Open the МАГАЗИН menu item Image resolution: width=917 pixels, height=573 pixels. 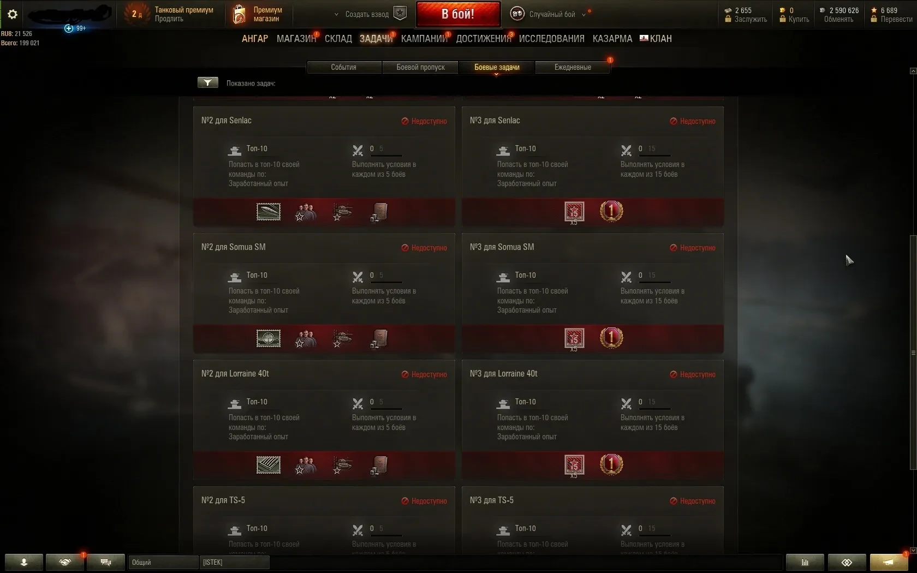(x=296, y=39)
